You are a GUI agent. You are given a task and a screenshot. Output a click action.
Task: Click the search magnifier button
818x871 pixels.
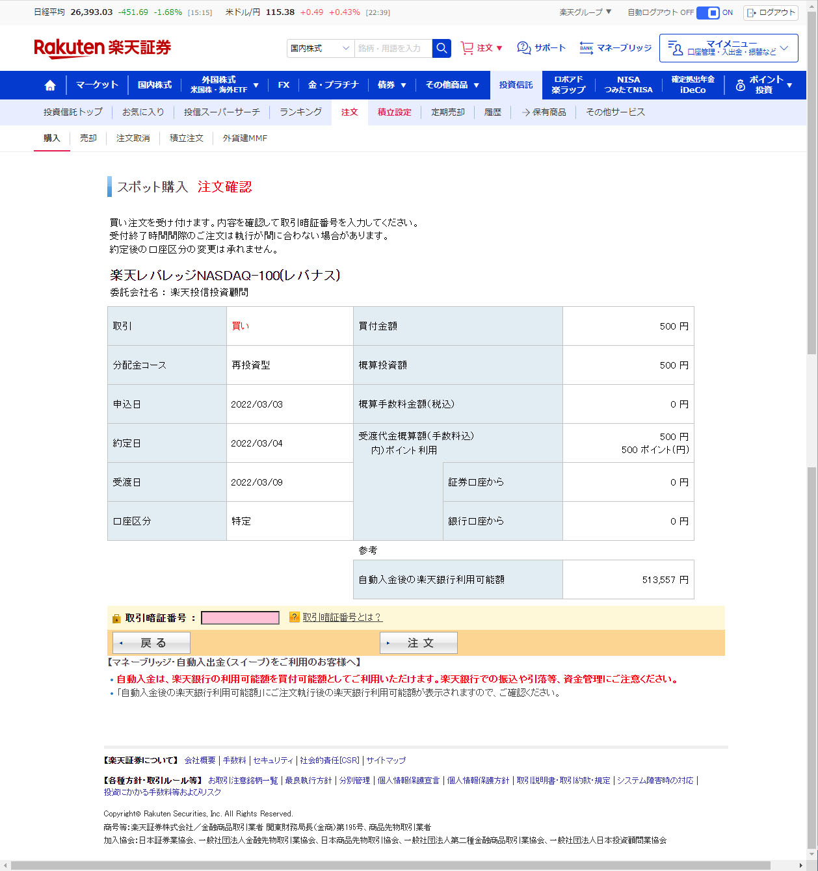442,48
